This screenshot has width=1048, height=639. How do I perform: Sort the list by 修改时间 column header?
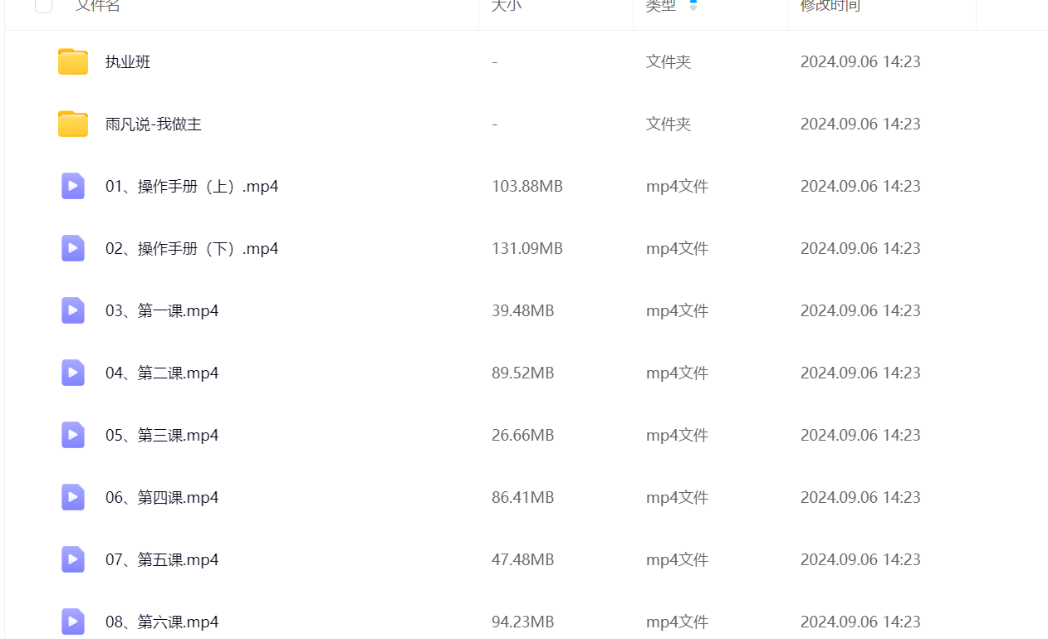pyautogui.click(x=830, y=5)
